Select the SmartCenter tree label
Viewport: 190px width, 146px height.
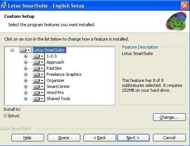(58, 86)
